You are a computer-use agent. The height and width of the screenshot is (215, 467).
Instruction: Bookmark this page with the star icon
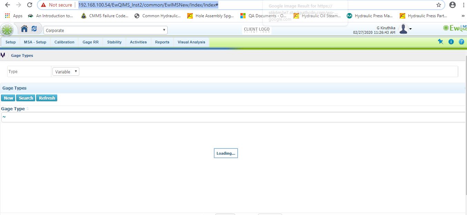coord(438,5)
